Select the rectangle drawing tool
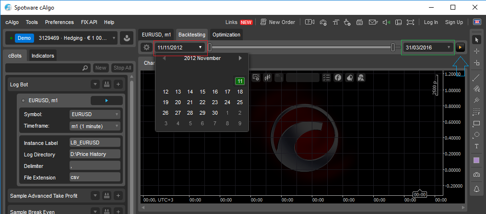The image size is (486, 214). tap(477, 123)
